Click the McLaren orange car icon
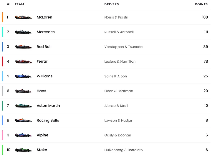Image resolution: width=215 pixels, height=157 pixels. pyautogui.click(x=24, y=17)
